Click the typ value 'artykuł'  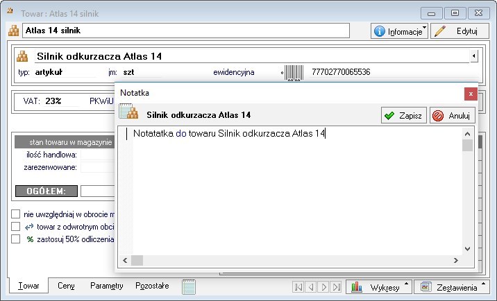[49, 72]
